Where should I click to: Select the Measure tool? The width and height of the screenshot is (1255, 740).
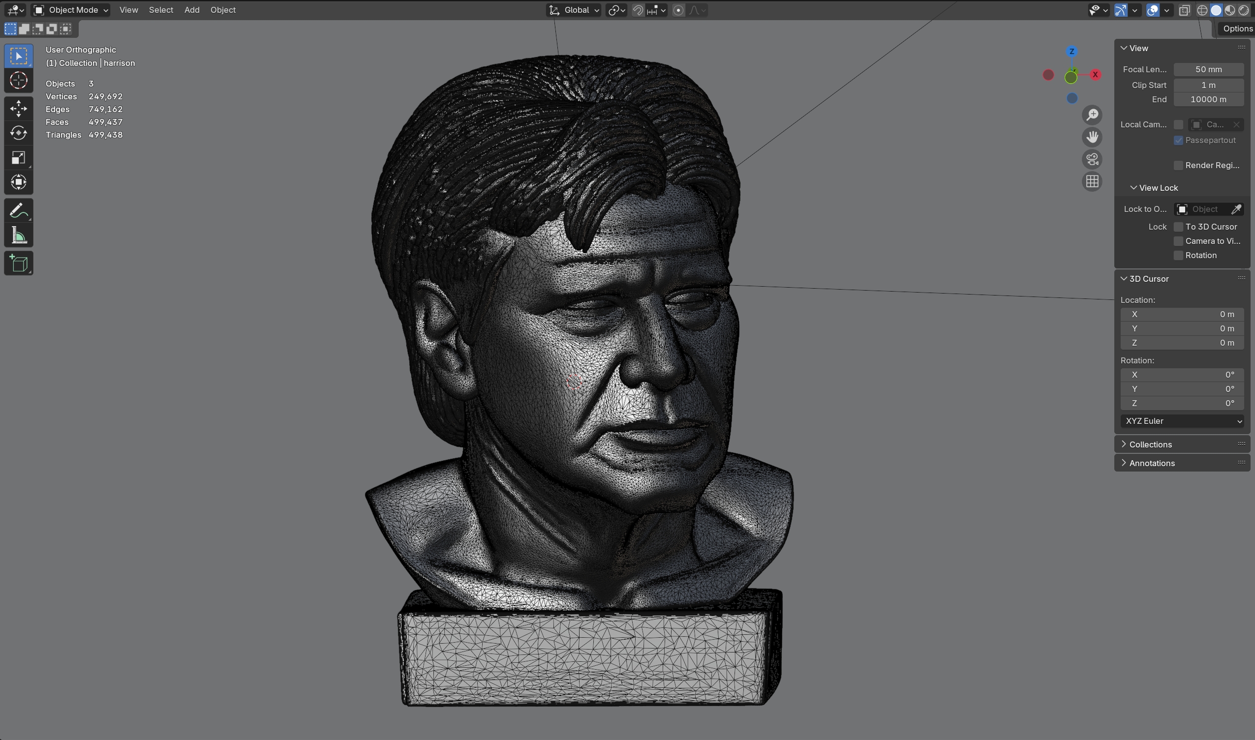pos(19,236)
